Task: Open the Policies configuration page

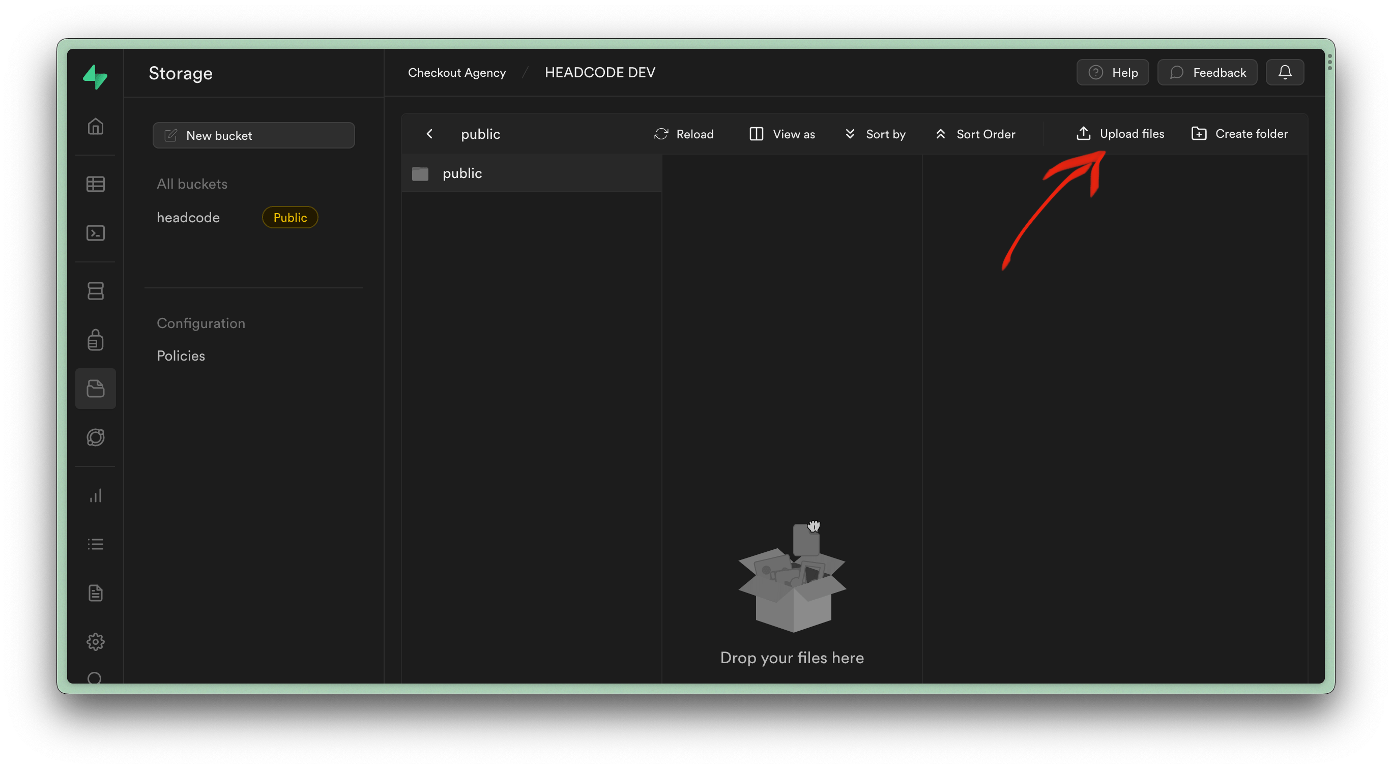Action: (x=181, y=356)
